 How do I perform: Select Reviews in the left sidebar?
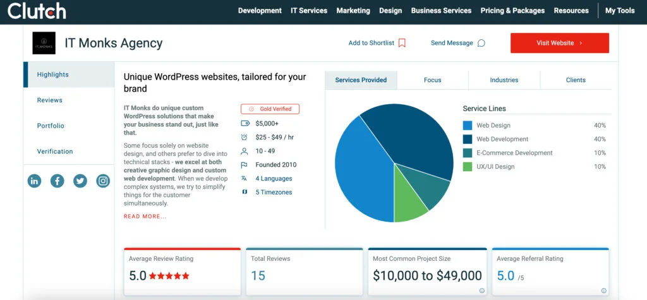49,100
